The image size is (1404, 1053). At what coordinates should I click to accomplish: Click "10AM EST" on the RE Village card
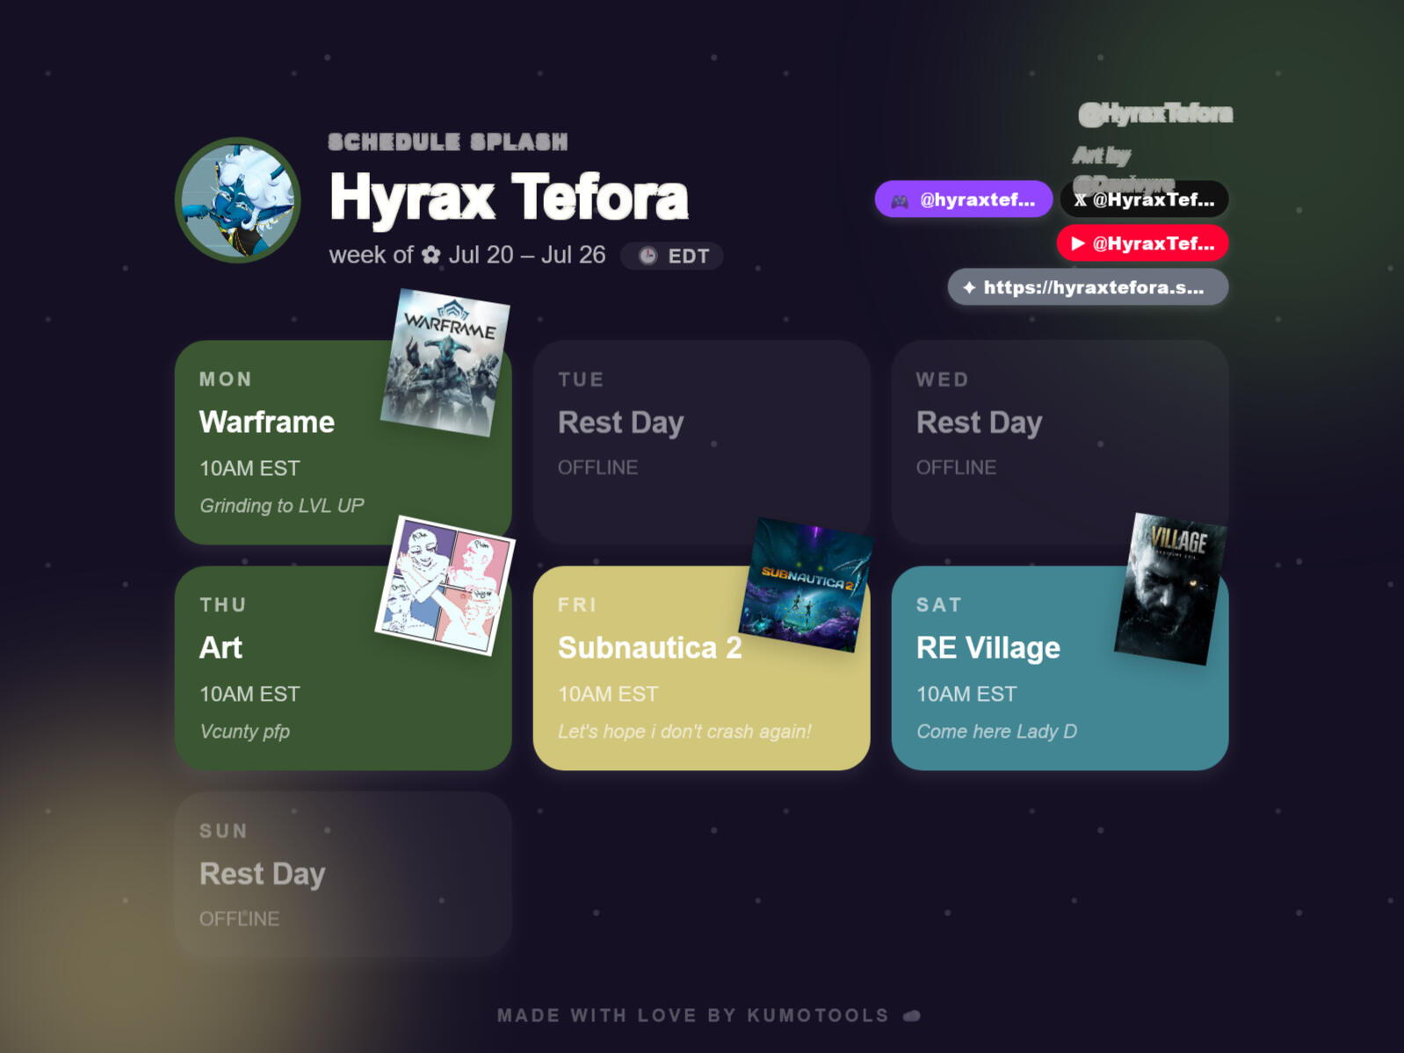966,694
